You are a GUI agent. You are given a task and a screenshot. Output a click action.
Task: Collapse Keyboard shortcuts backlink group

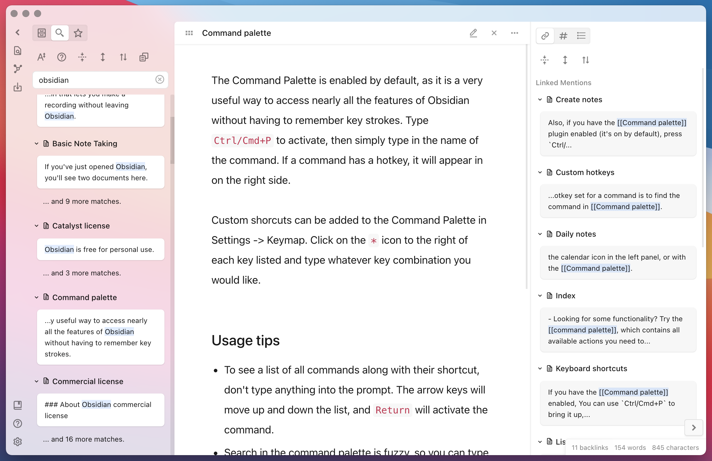point(540,368)
